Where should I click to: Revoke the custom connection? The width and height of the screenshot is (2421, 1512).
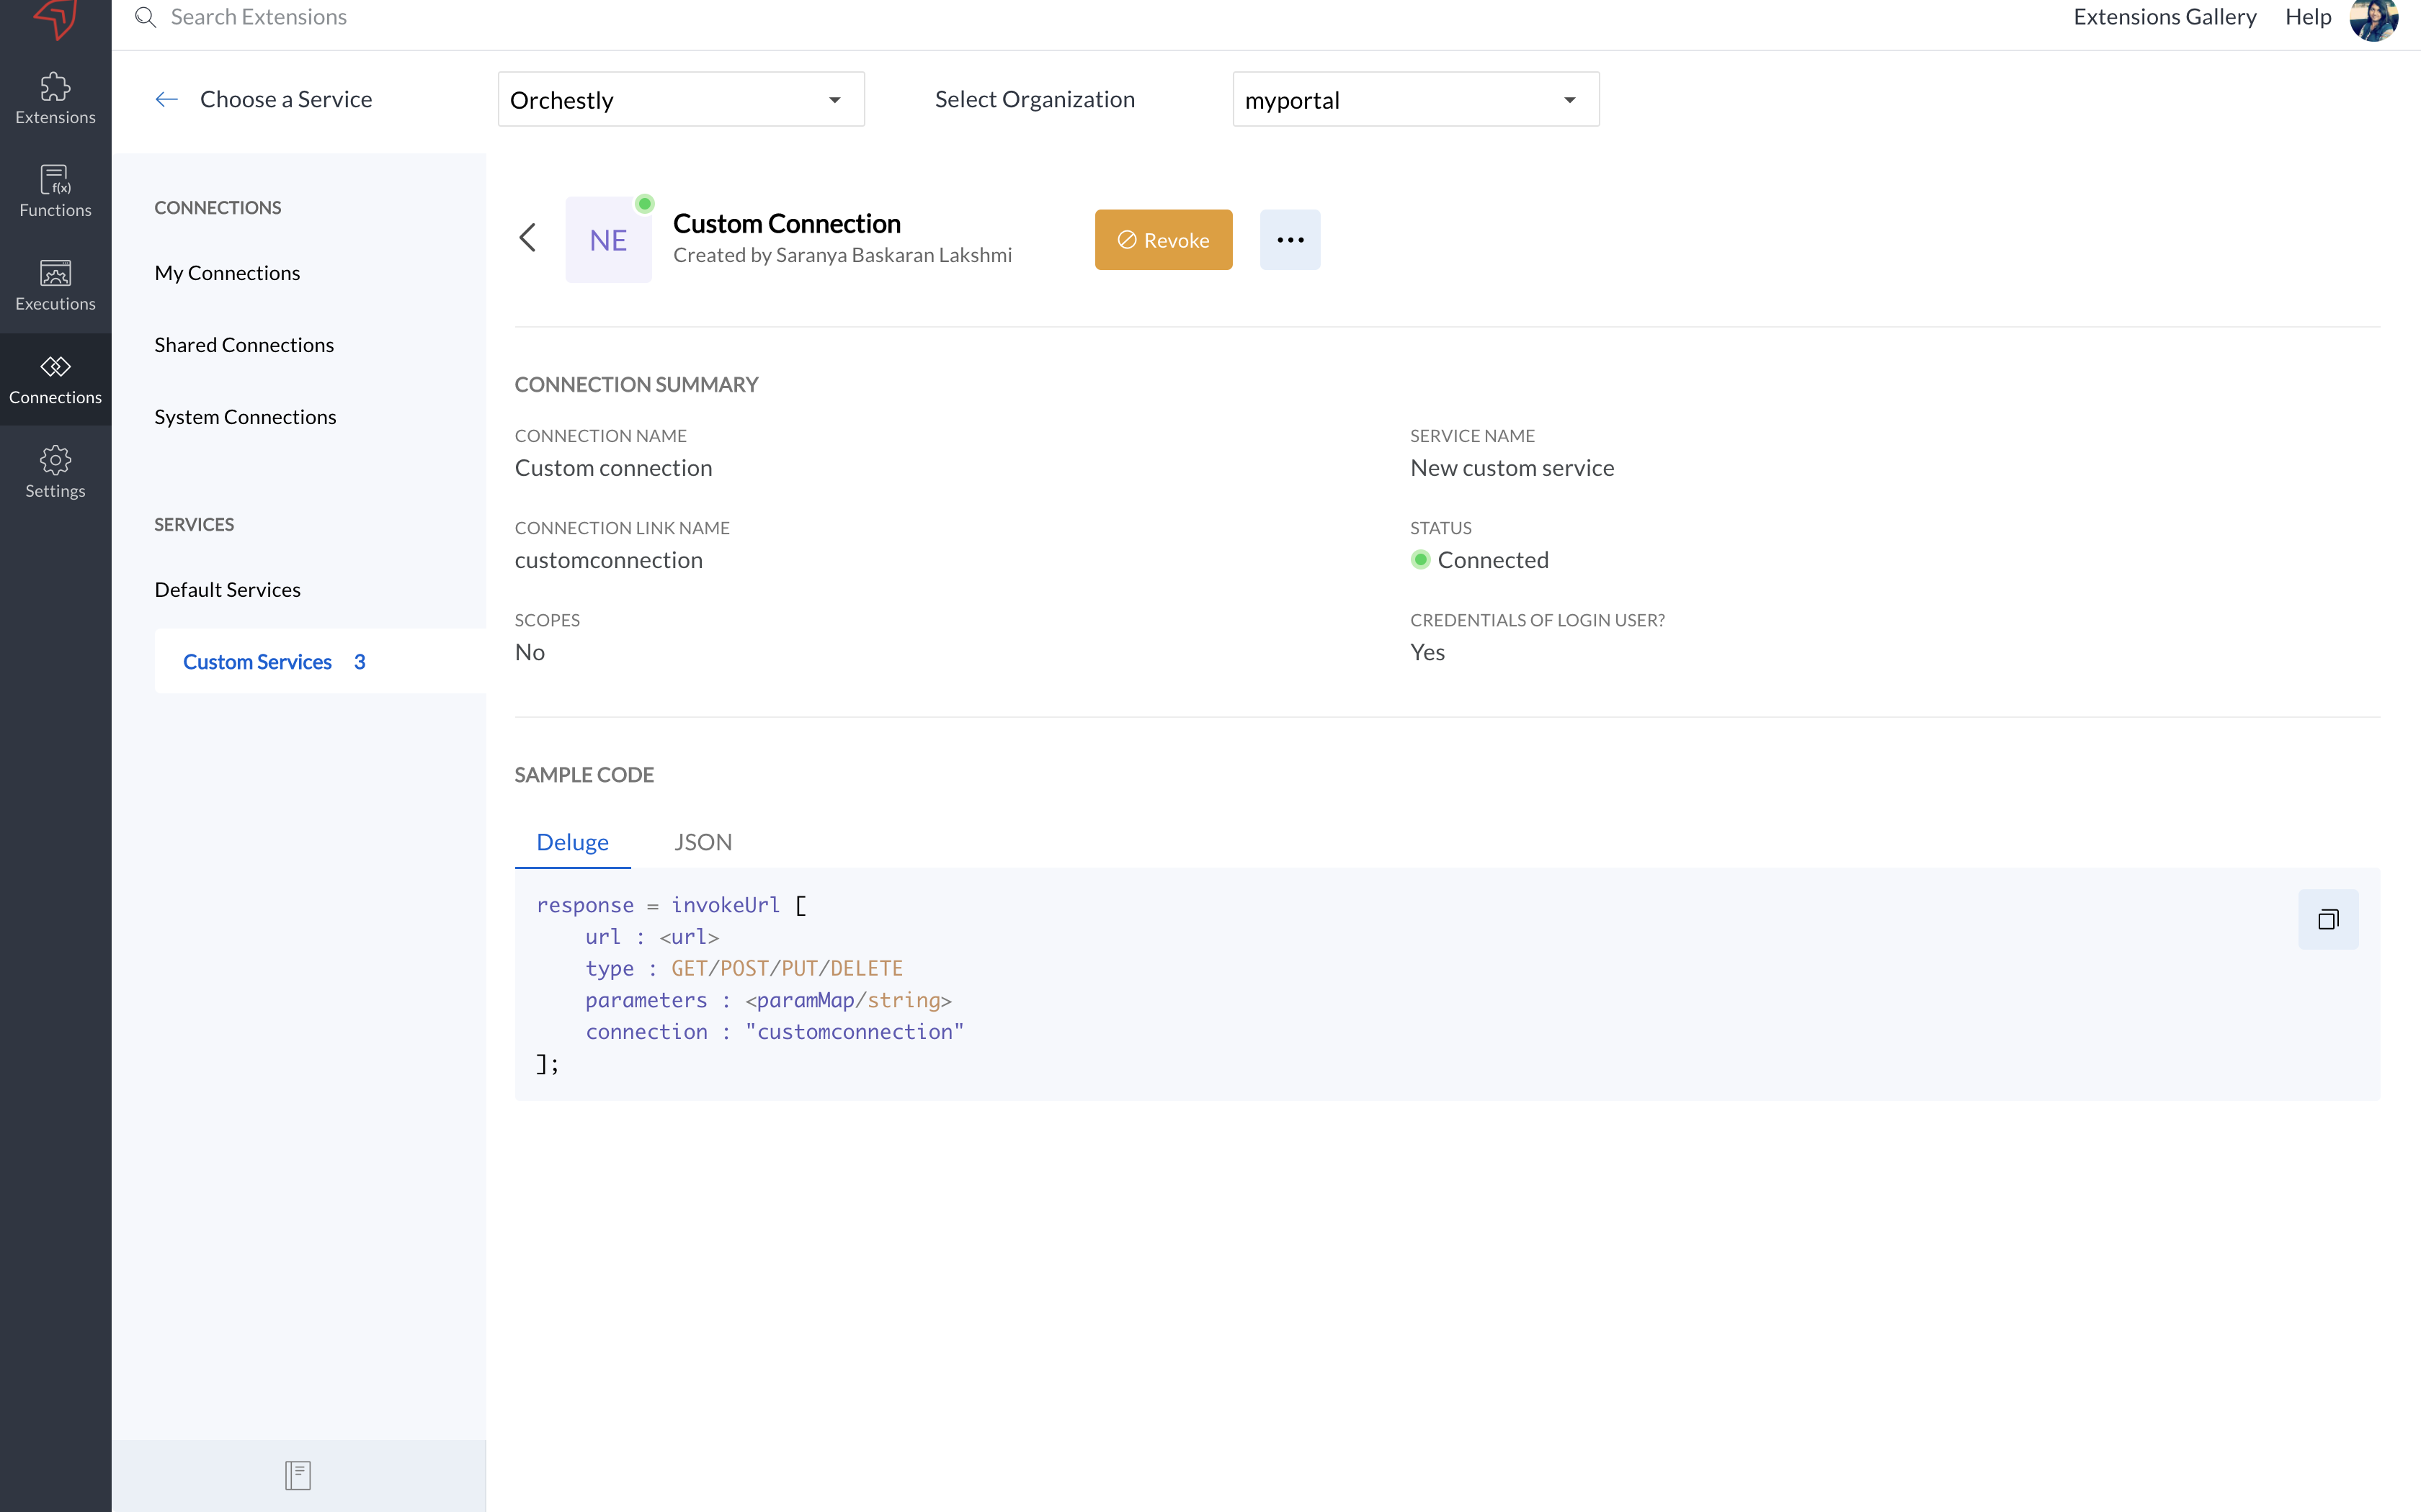(x=1162, y=240)
